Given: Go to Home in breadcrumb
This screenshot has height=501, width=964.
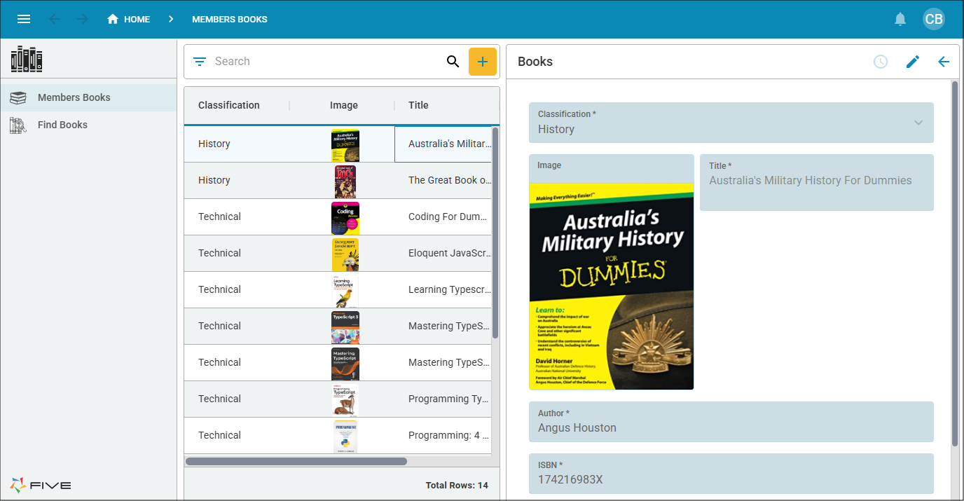Looking at the screenshot, I should 129,19.
